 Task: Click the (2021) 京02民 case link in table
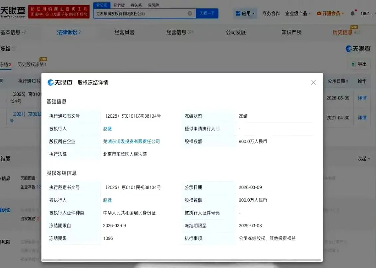coord(26,117)
